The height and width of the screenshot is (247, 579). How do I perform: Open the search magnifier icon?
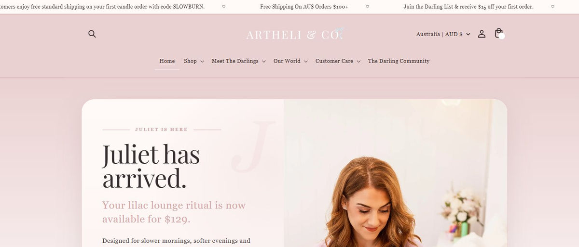[92, 34]
